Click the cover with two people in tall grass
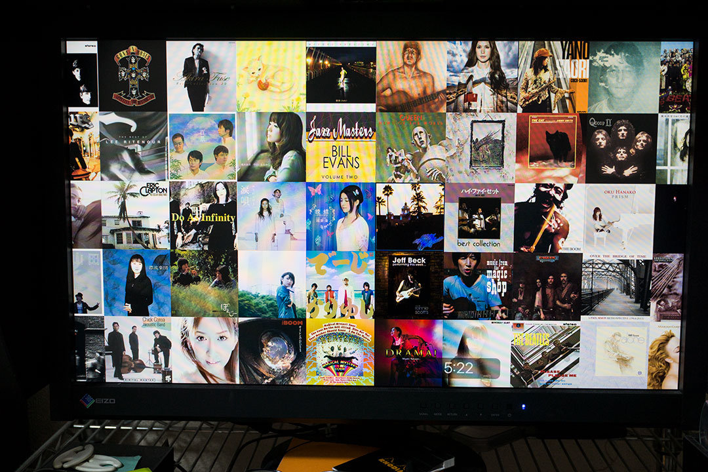 (x=205, y=284)
